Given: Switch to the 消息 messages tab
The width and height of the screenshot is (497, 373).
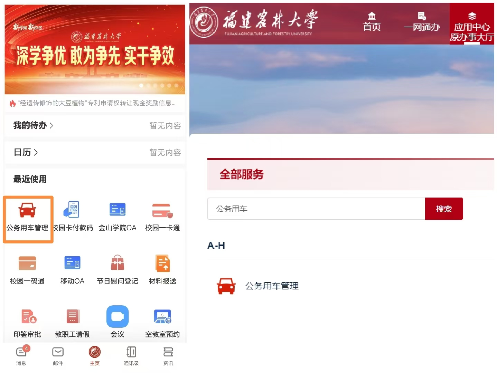Looking at the screenshot, I should coord(21,356).
